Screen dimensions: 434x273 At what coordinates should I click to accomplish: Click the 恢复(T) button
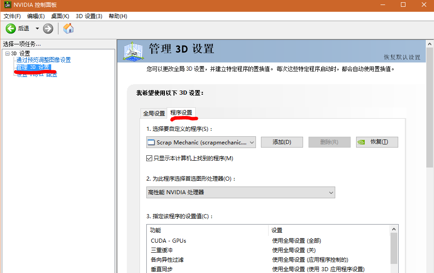pyautogui.click(x=377, y=142)
